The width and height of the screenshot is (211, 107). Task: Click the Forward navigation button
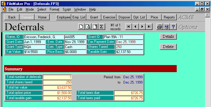27,17
